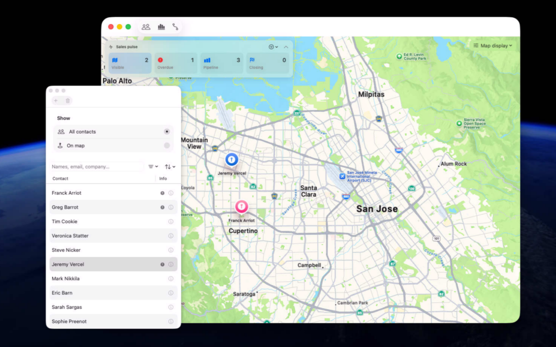Click the Info column header

(x=163, y=178)
